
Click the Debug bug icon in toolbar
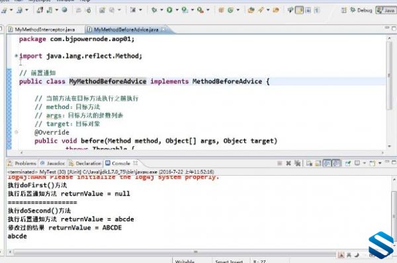click(x=154, y=10)
